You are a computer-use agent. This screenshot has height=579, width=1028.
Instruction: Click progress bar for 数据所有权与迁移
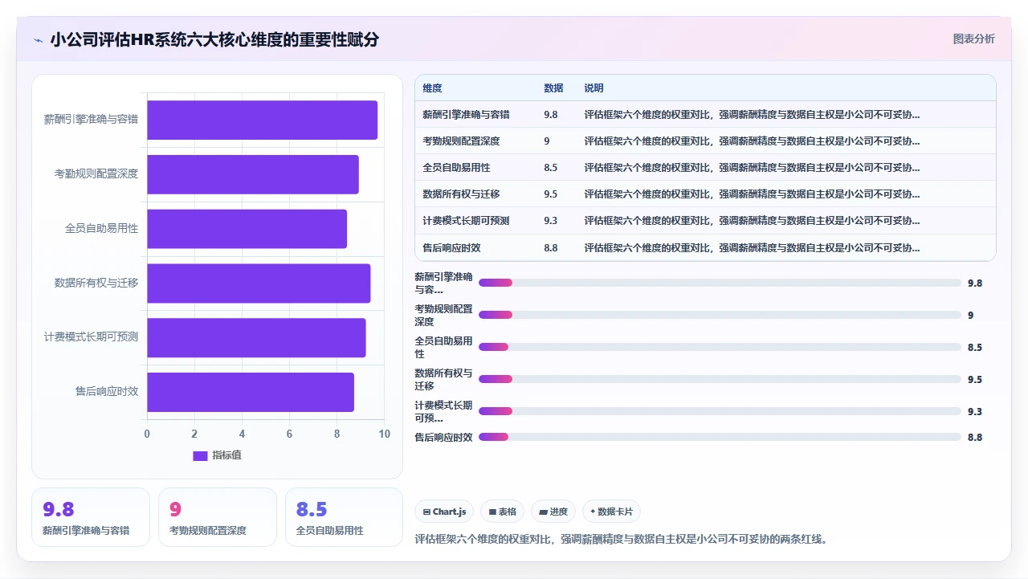720,379
